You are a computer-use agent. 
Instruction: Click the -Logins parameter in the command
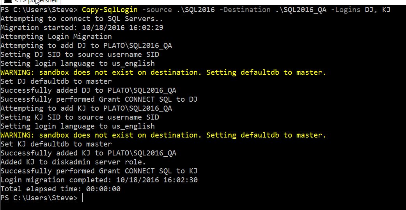point(345,10)
